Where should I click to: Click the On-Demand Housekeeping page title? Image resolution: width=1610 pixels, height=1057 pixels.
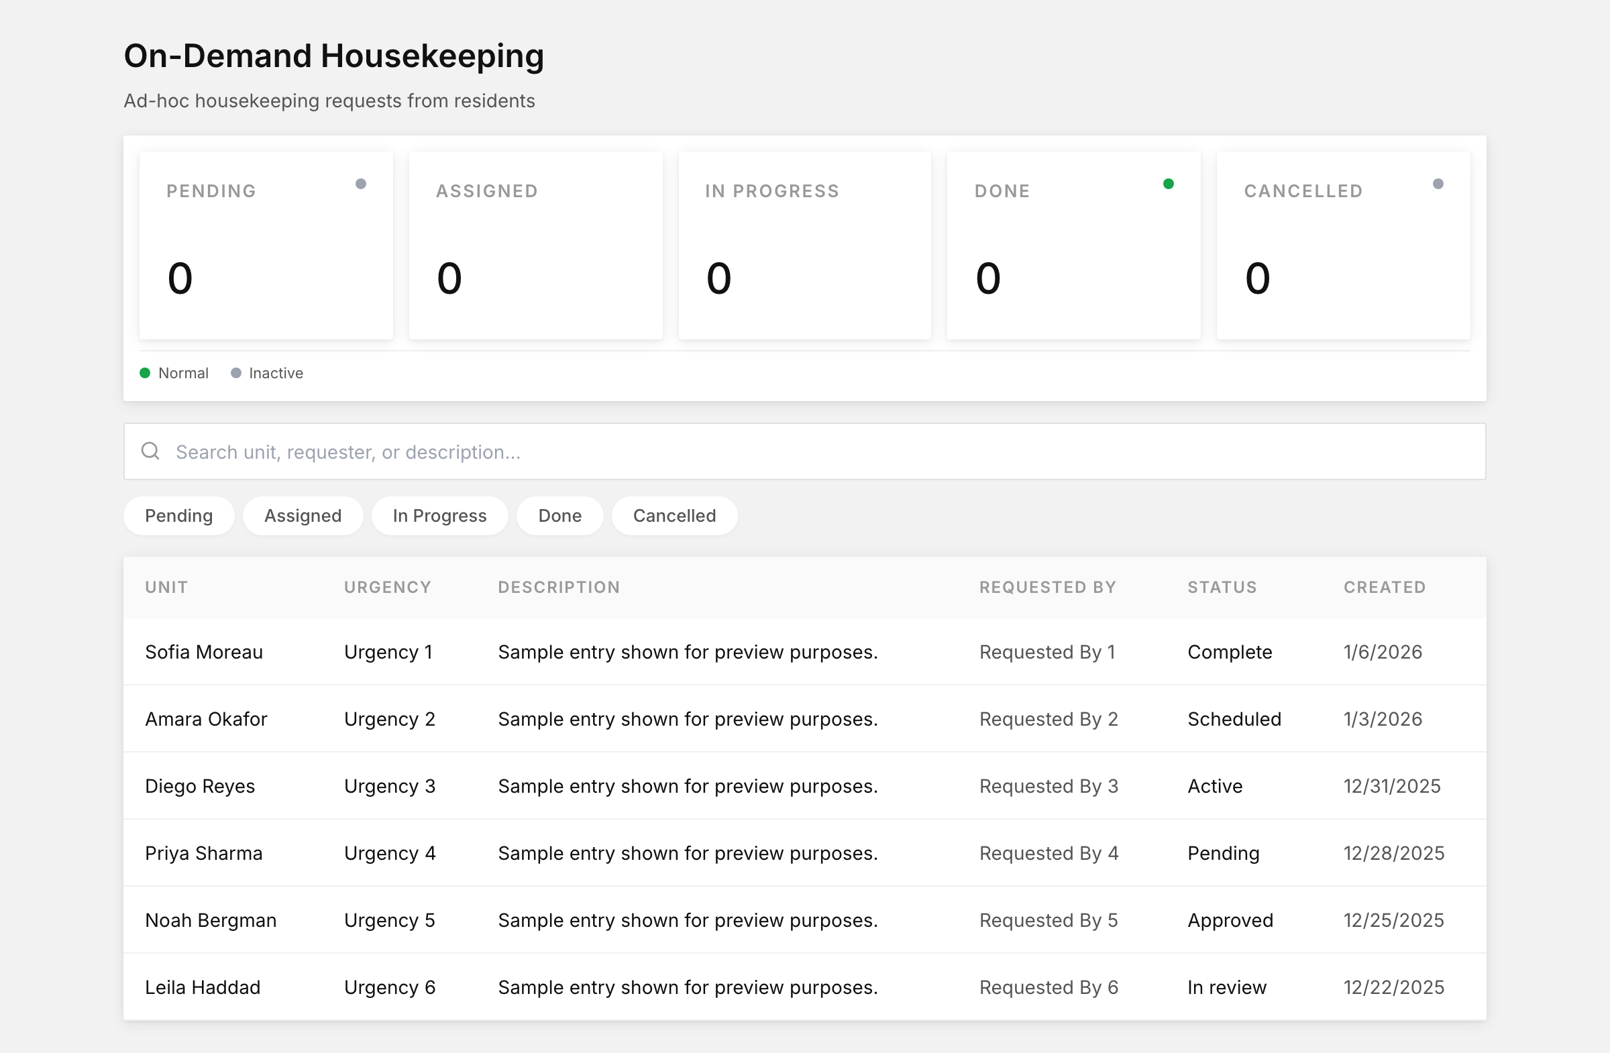335,56
